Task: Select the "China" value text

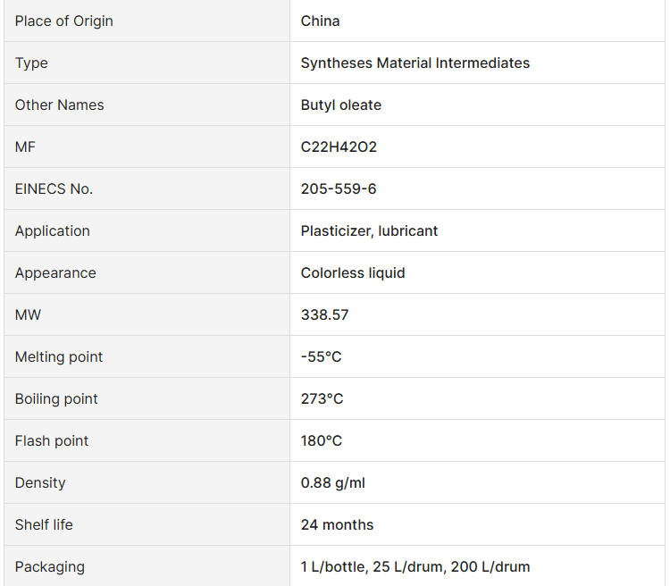Action: click(320, 21)
